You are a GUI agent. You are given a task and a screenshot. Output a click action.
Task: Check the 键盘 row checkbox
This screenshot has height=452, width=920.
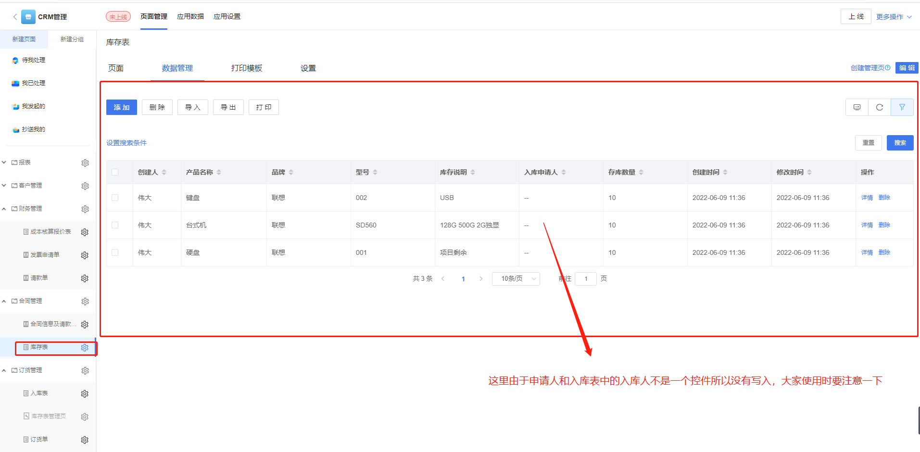coord(115,198)
